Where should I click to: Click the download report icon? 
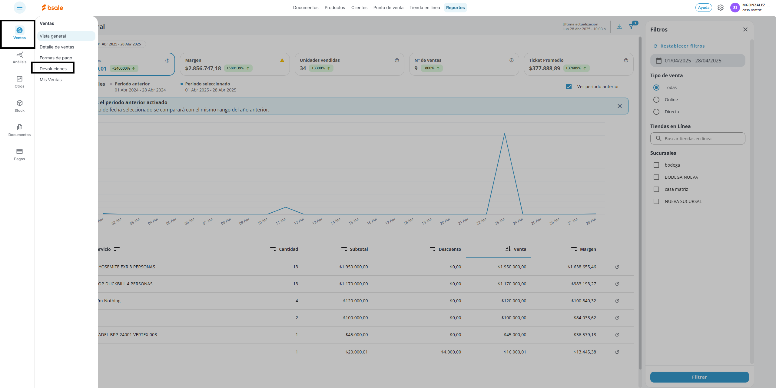(619, 27)
